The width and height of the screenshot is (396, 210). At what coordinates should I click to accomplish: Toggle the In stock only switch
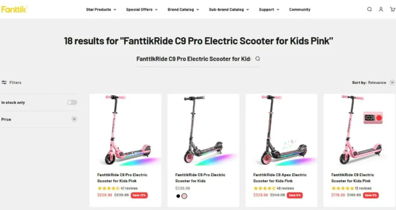[x=72, y=102]
